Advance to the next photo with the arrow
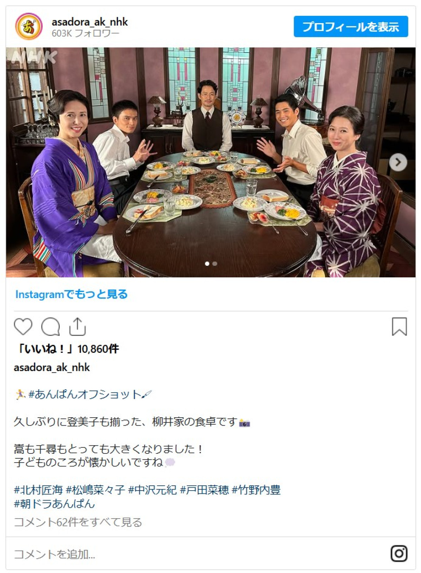The image size is (421, 573). (x=398, y=162)
